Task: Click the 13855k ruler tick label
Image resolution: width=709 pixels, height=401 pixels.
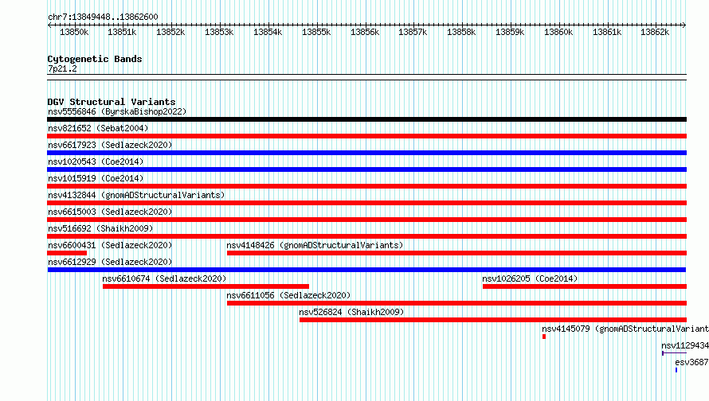Action: [316, 32]
